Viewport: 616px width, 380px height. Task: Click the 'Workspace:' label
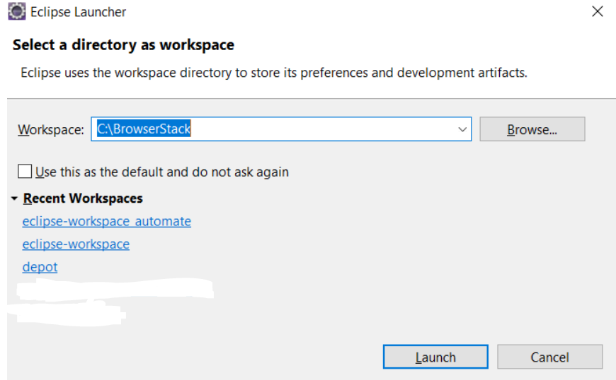click(51, 129)
